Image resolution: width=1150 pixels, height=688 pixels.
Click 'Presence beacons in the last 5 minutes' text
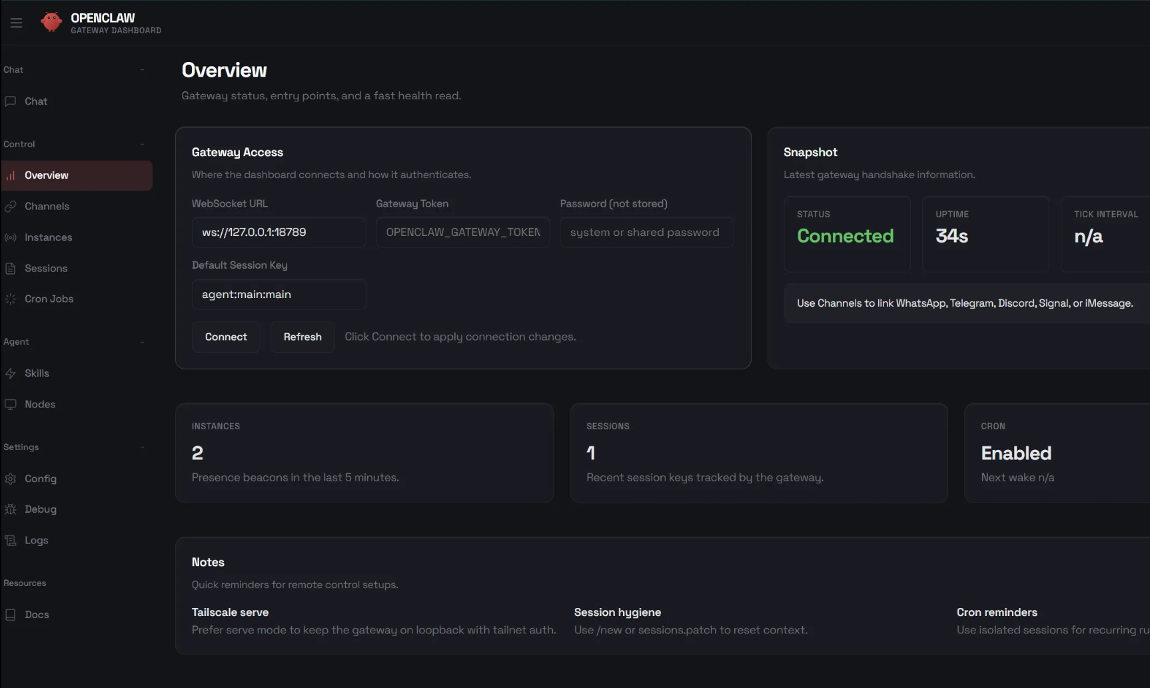(x=295, y=477)
